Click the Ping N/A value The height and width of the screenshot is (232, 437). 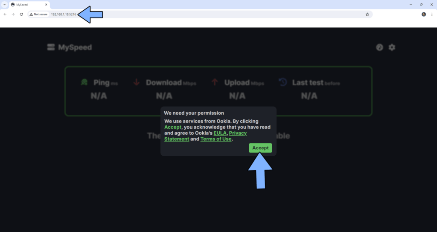(x=99, y=96)
